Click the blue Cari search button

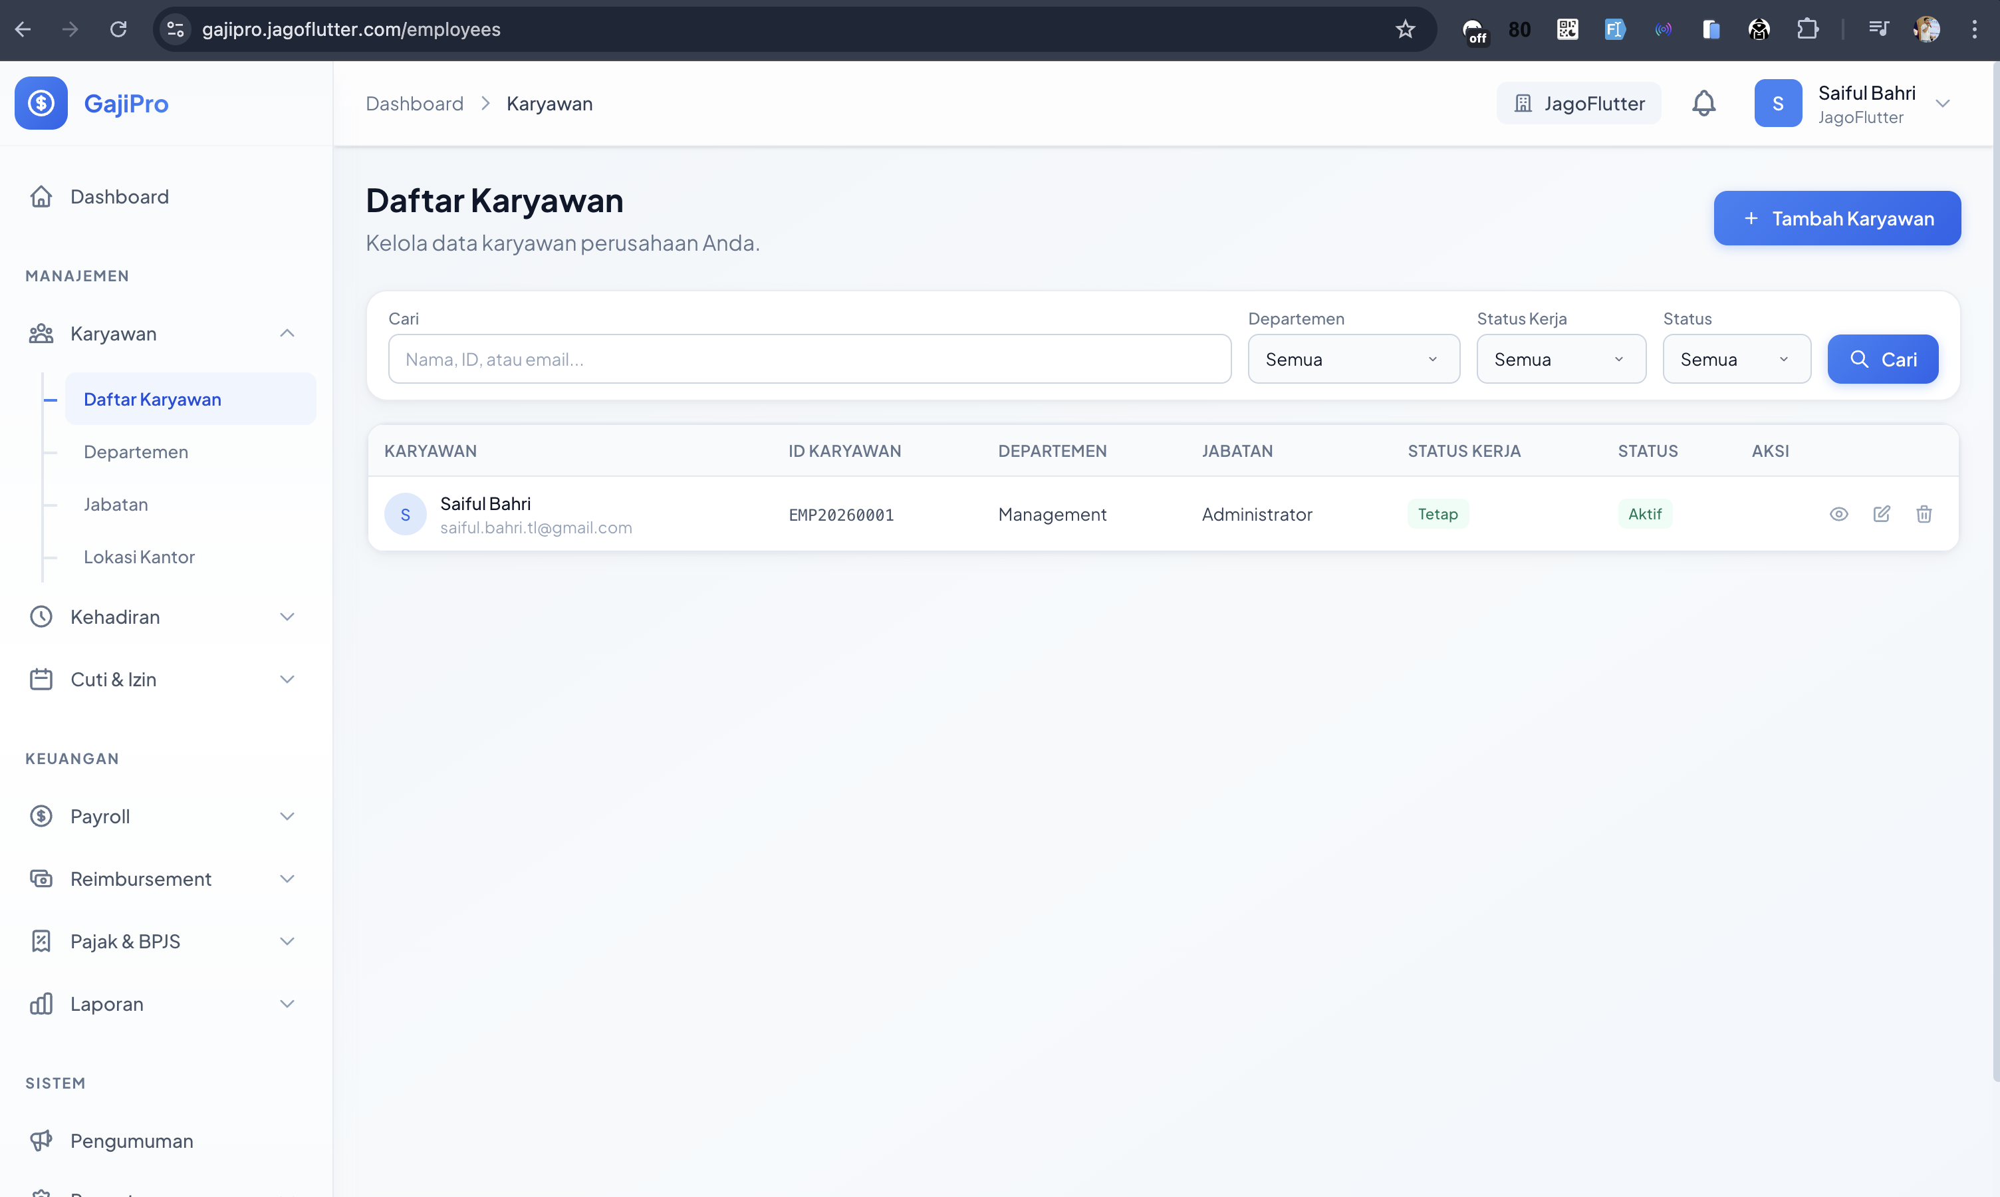1882,359
